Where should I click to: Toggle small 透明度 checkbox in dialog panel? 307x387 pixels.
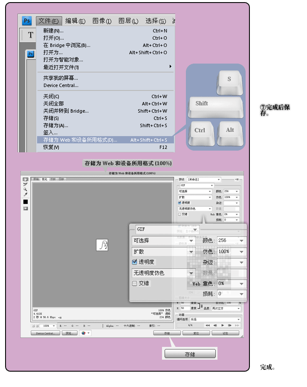(180, 203)
